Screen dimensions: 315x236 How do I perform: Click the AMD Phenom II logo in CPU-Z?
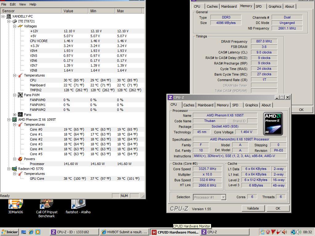273,124
